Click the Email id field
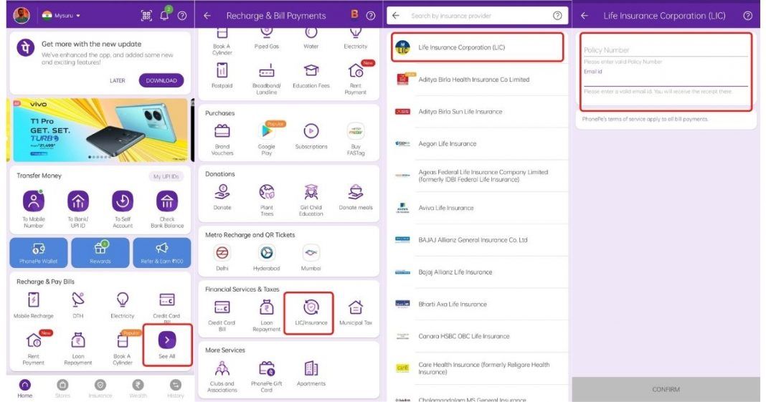 click(666, 78)
